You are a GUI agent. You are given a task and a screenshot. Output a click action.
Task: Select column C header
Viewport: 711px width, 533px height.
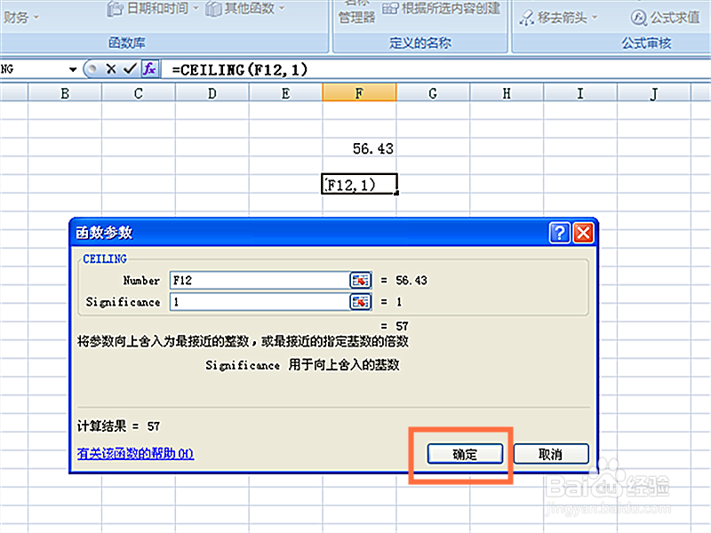139,93
